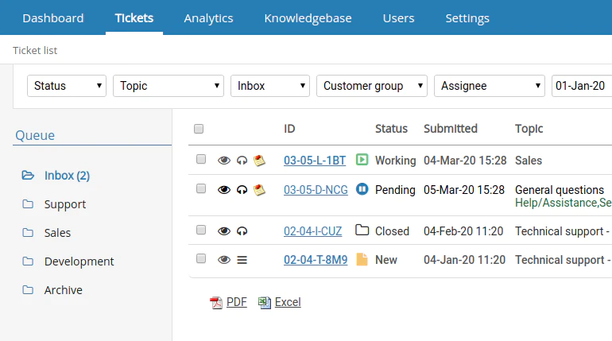The image size is (612, 341).
Task: Open the Assignee filter dropdown
Action: 490,86
